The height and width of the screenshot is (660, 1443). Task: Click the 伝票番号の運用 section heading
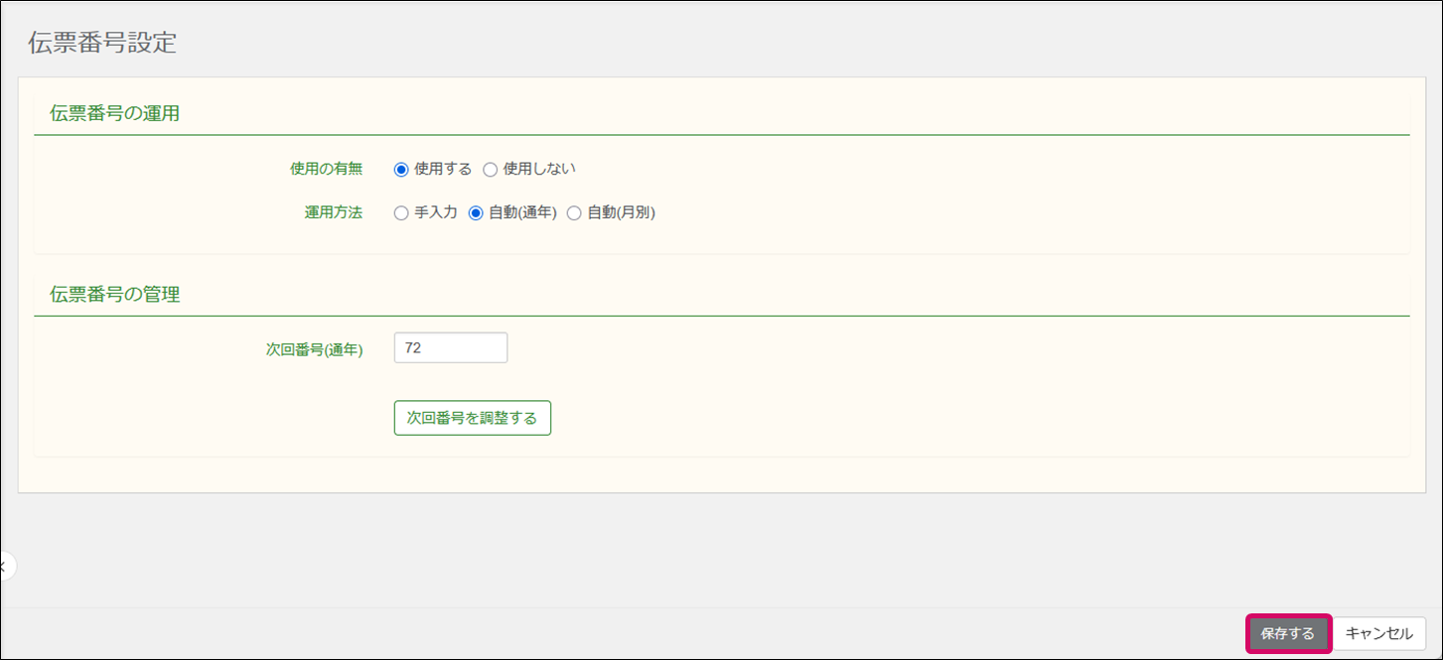[x=114, y=113]
